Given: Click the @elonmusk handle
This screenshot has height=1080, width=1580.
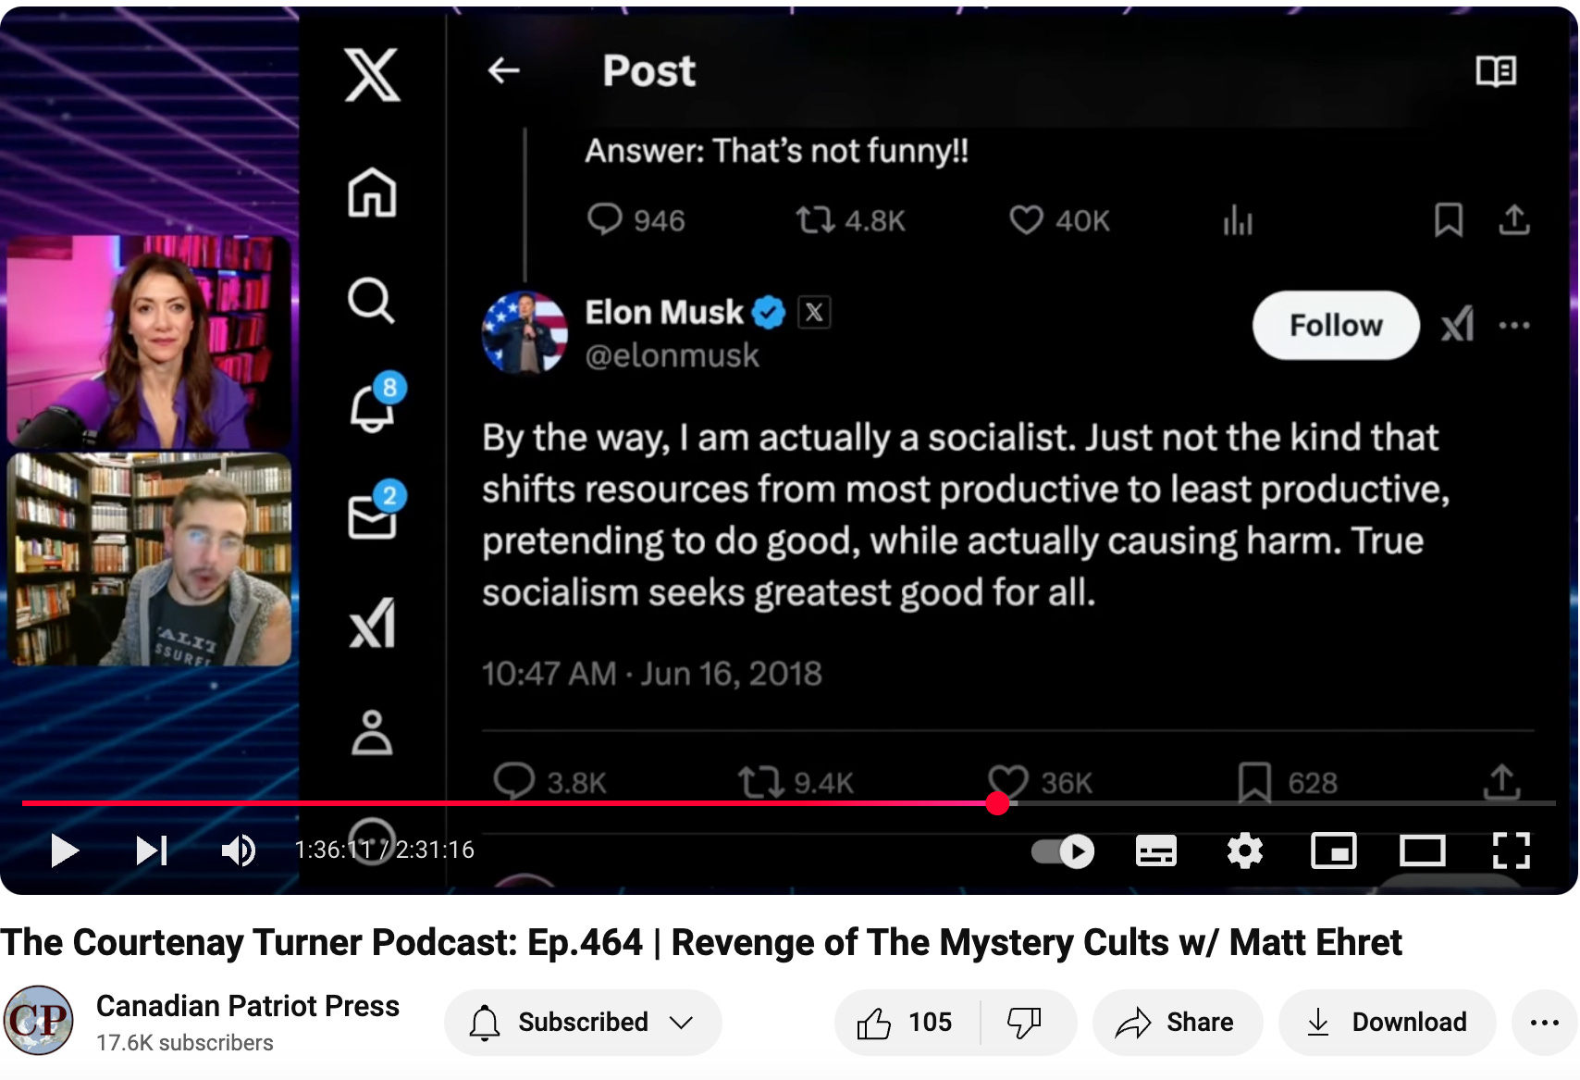Looking at the screenshot, I should [672, 355].
